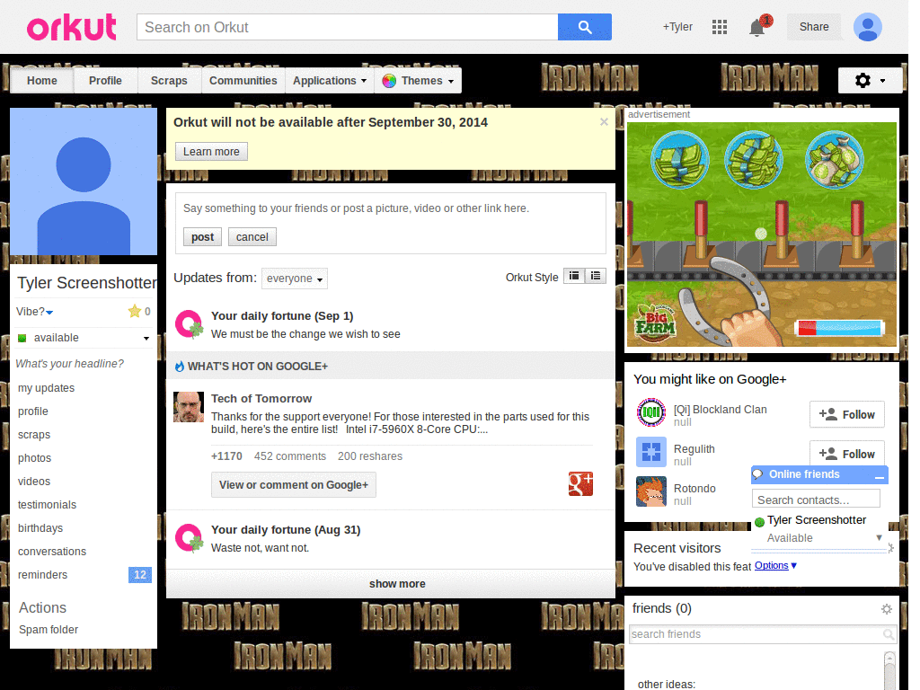Click the Blockland Clan avatar
This screenshot has height=690, width=920.
tap(651, 412)
